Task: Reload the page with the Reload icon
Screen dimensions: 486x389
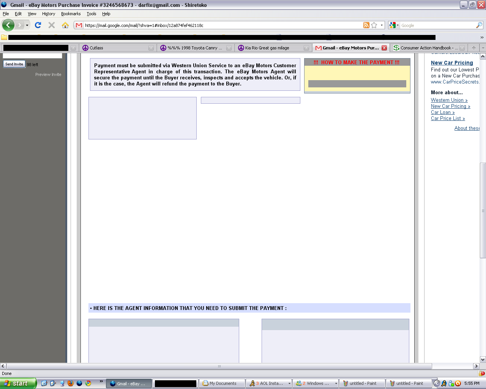Action: [x=38, y=25]
